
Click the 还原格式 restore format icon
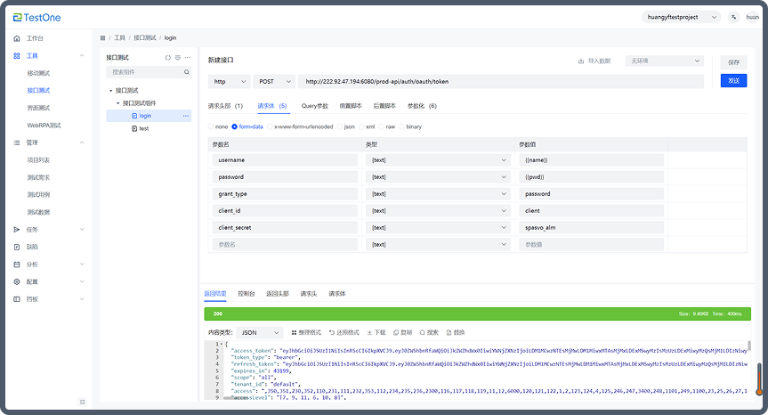(333, 332)
